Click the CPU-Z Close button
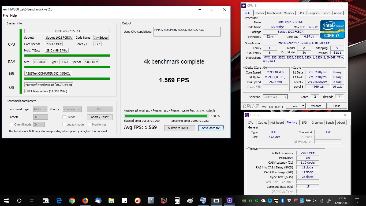Image resolution: width=366 pixels, height=206 pixels. coord(337,106)
